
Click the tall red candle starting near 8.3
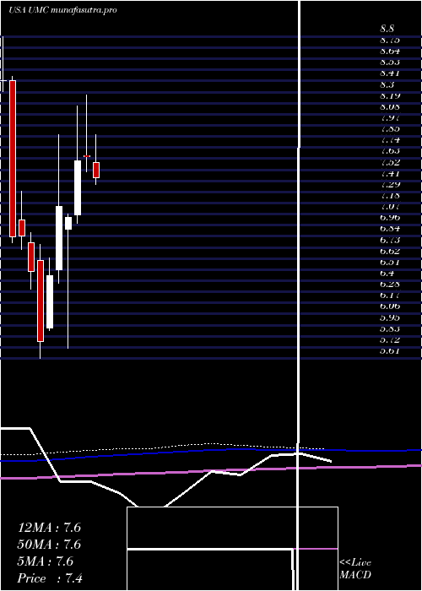13,159
